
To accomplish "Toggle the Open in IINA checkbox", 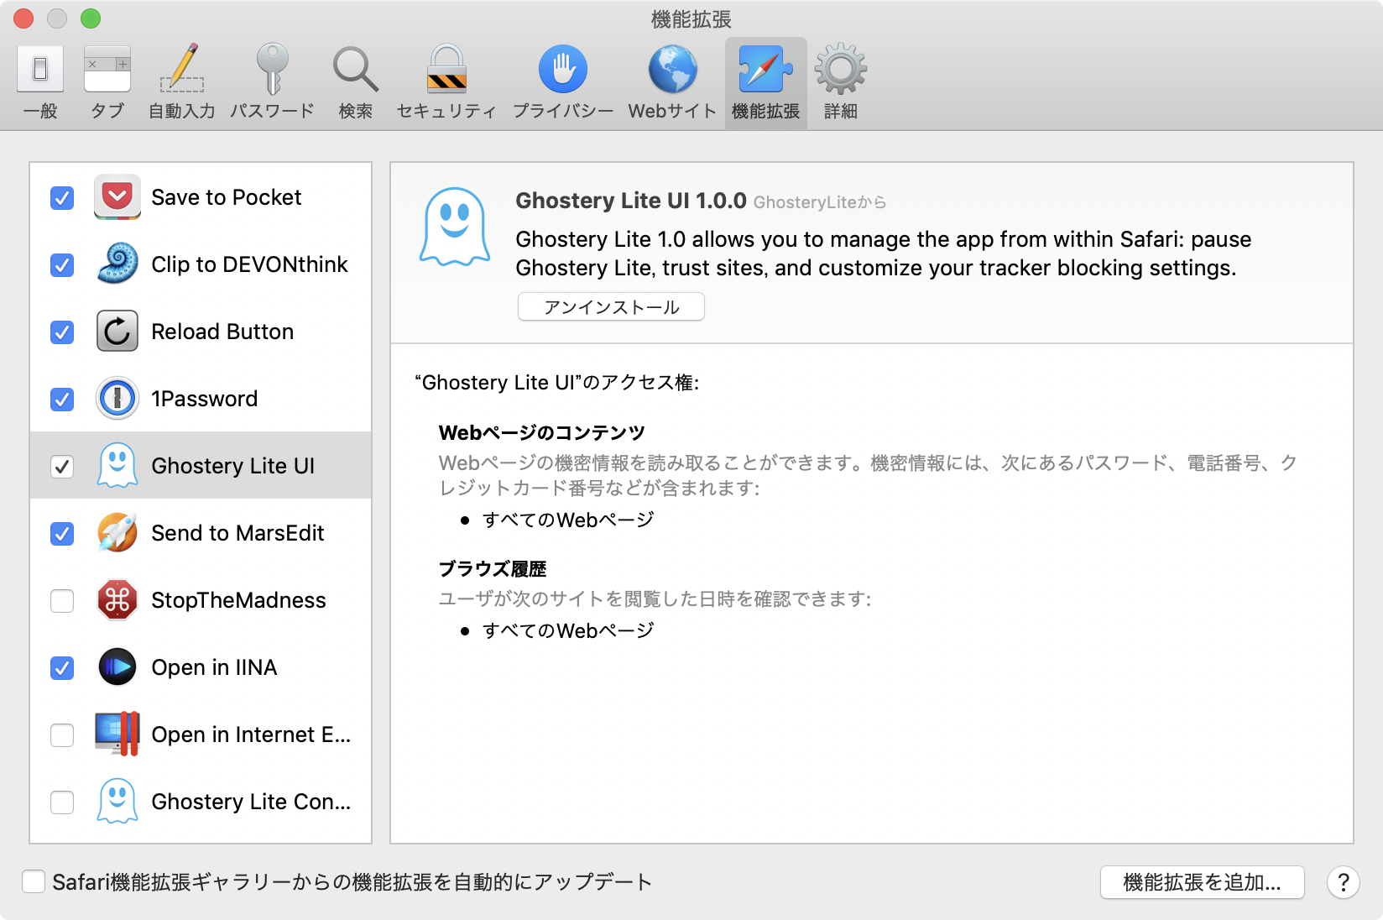I will [62, 668].
